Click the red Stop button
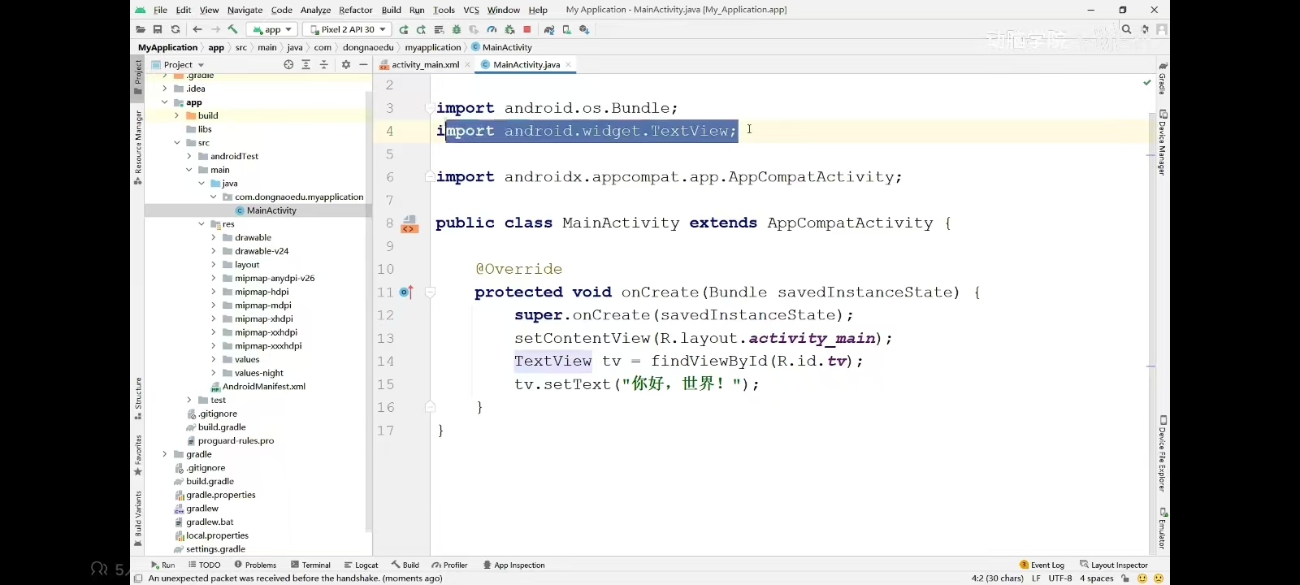Viewport: 1300px width, 585px height. point(526,29)
